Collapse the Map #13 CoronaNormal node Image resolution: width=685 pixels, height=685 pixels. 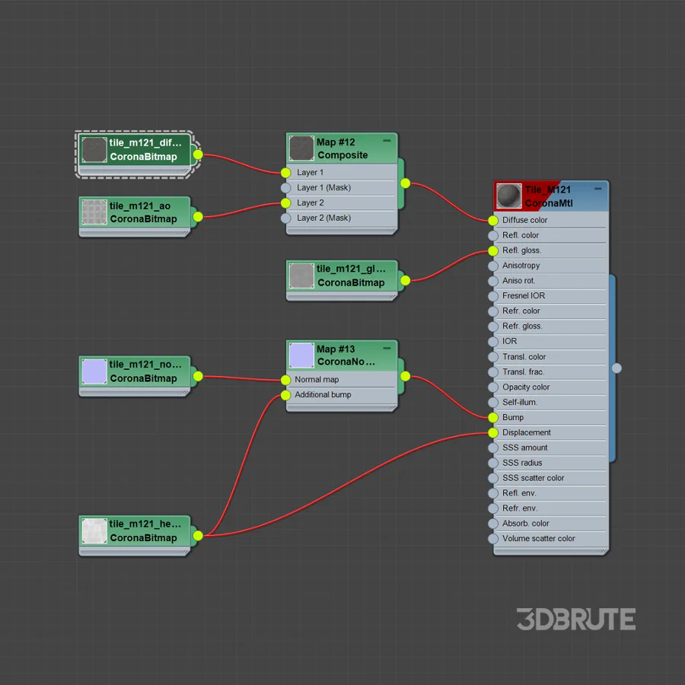pos(387,348)
